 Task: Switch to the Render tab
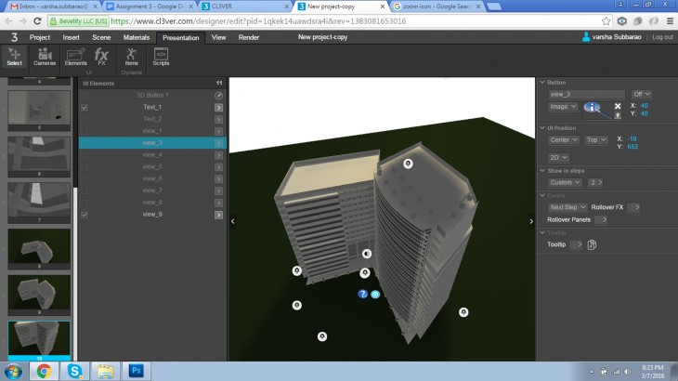[x=249, y=37]
